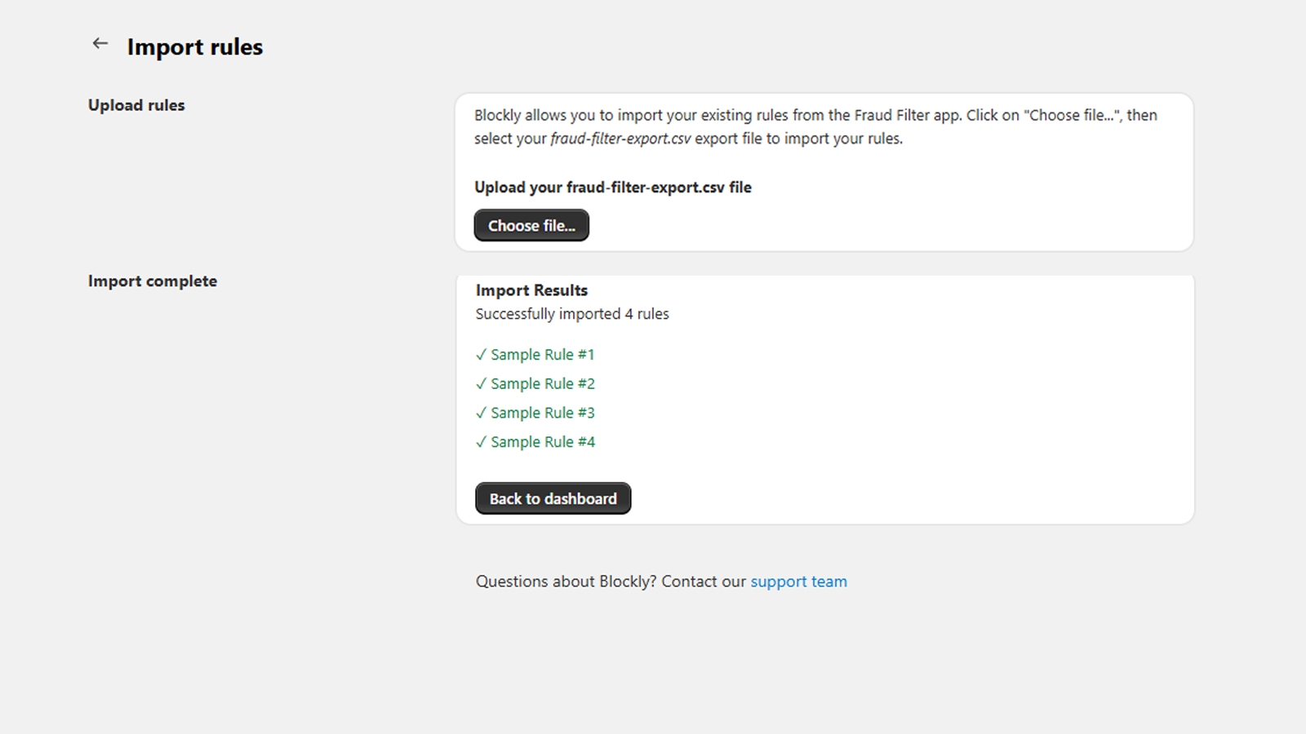This screenshot has width=1306, height=734.
Task: Click the italic fraud-filter-export.csv filename in description
Action: [620, 139]
